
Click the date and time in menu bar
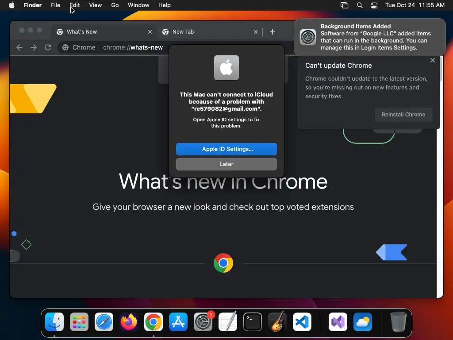[x=415, y=5]
